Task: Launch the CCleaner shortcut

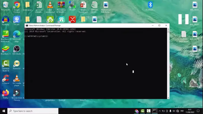Action: pyautogui.click(x=6, y=79)
